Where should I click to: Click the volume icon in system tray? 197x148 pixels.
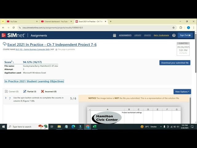tap(178, 127)
